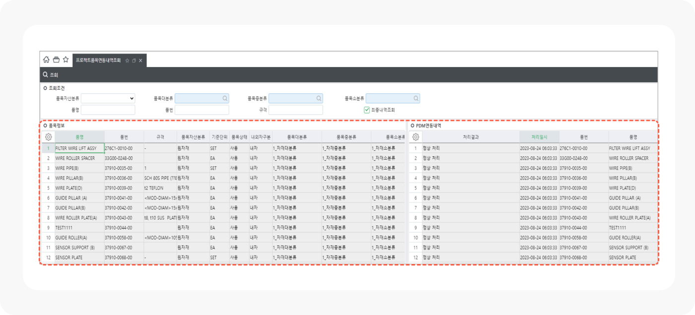
Task: Select WIRE ROLLER SPACER cell in 품목정보
Action: point(79,158)
